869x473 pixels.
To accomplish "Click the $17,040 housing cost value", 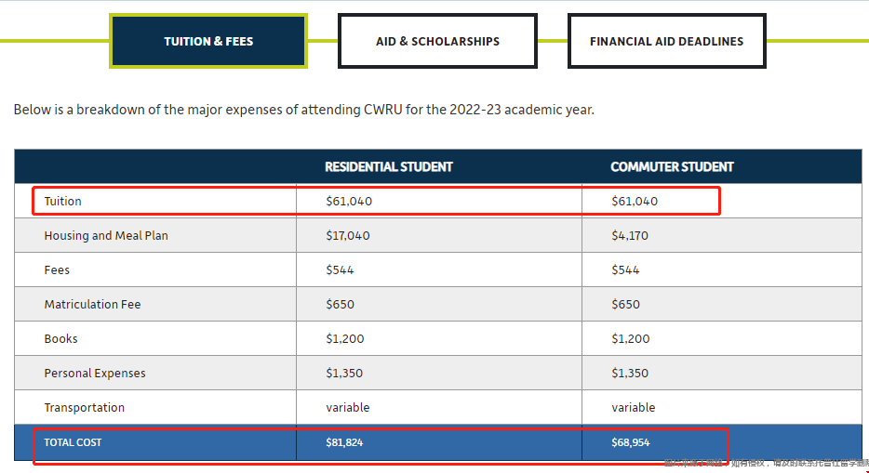I will pos(348,236).
